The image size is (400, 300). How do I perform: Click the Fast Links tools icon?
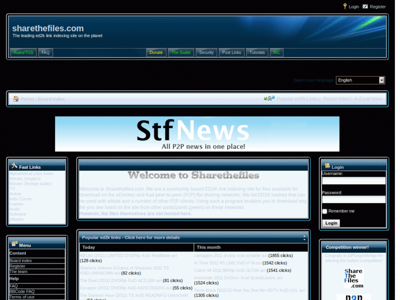14,166
